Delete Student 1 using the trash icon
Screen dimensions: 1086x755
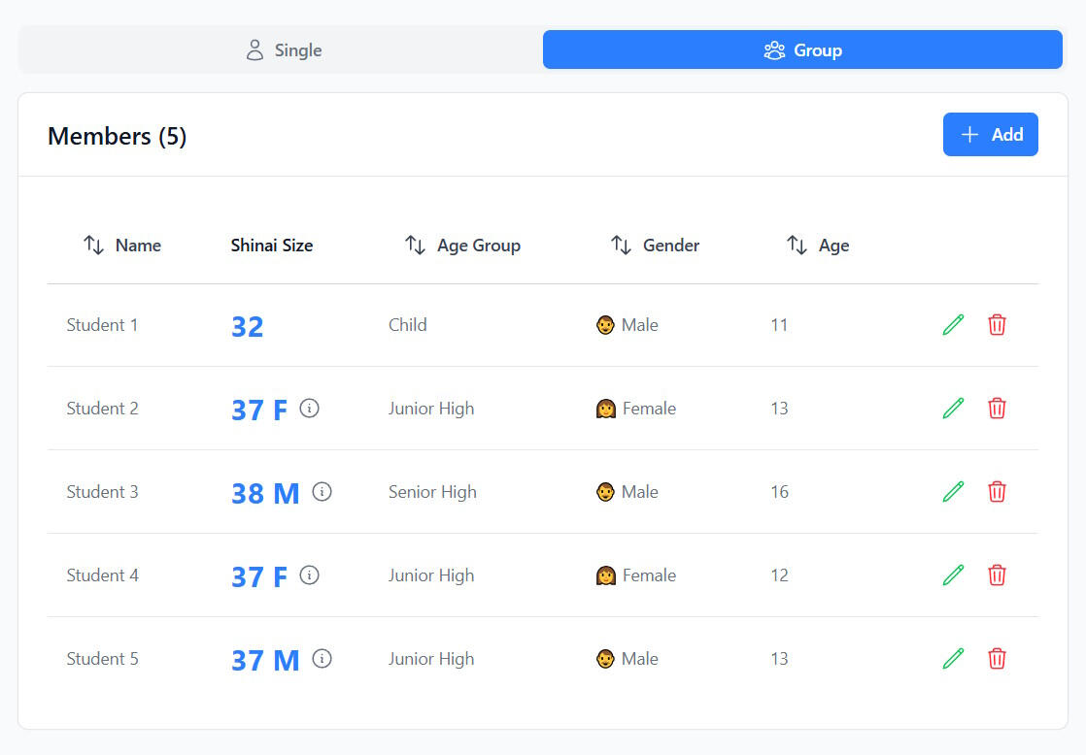click(997, 325)
